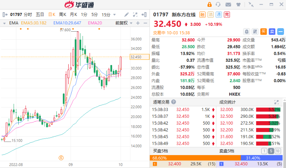Click EMA5:30.182 indicator label

coord(34,23)
